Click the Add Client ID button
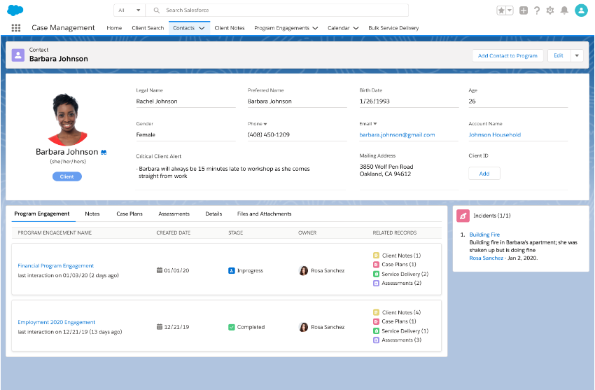The width and height of the screenshot is (595, 390). click(x=484, y=174)
